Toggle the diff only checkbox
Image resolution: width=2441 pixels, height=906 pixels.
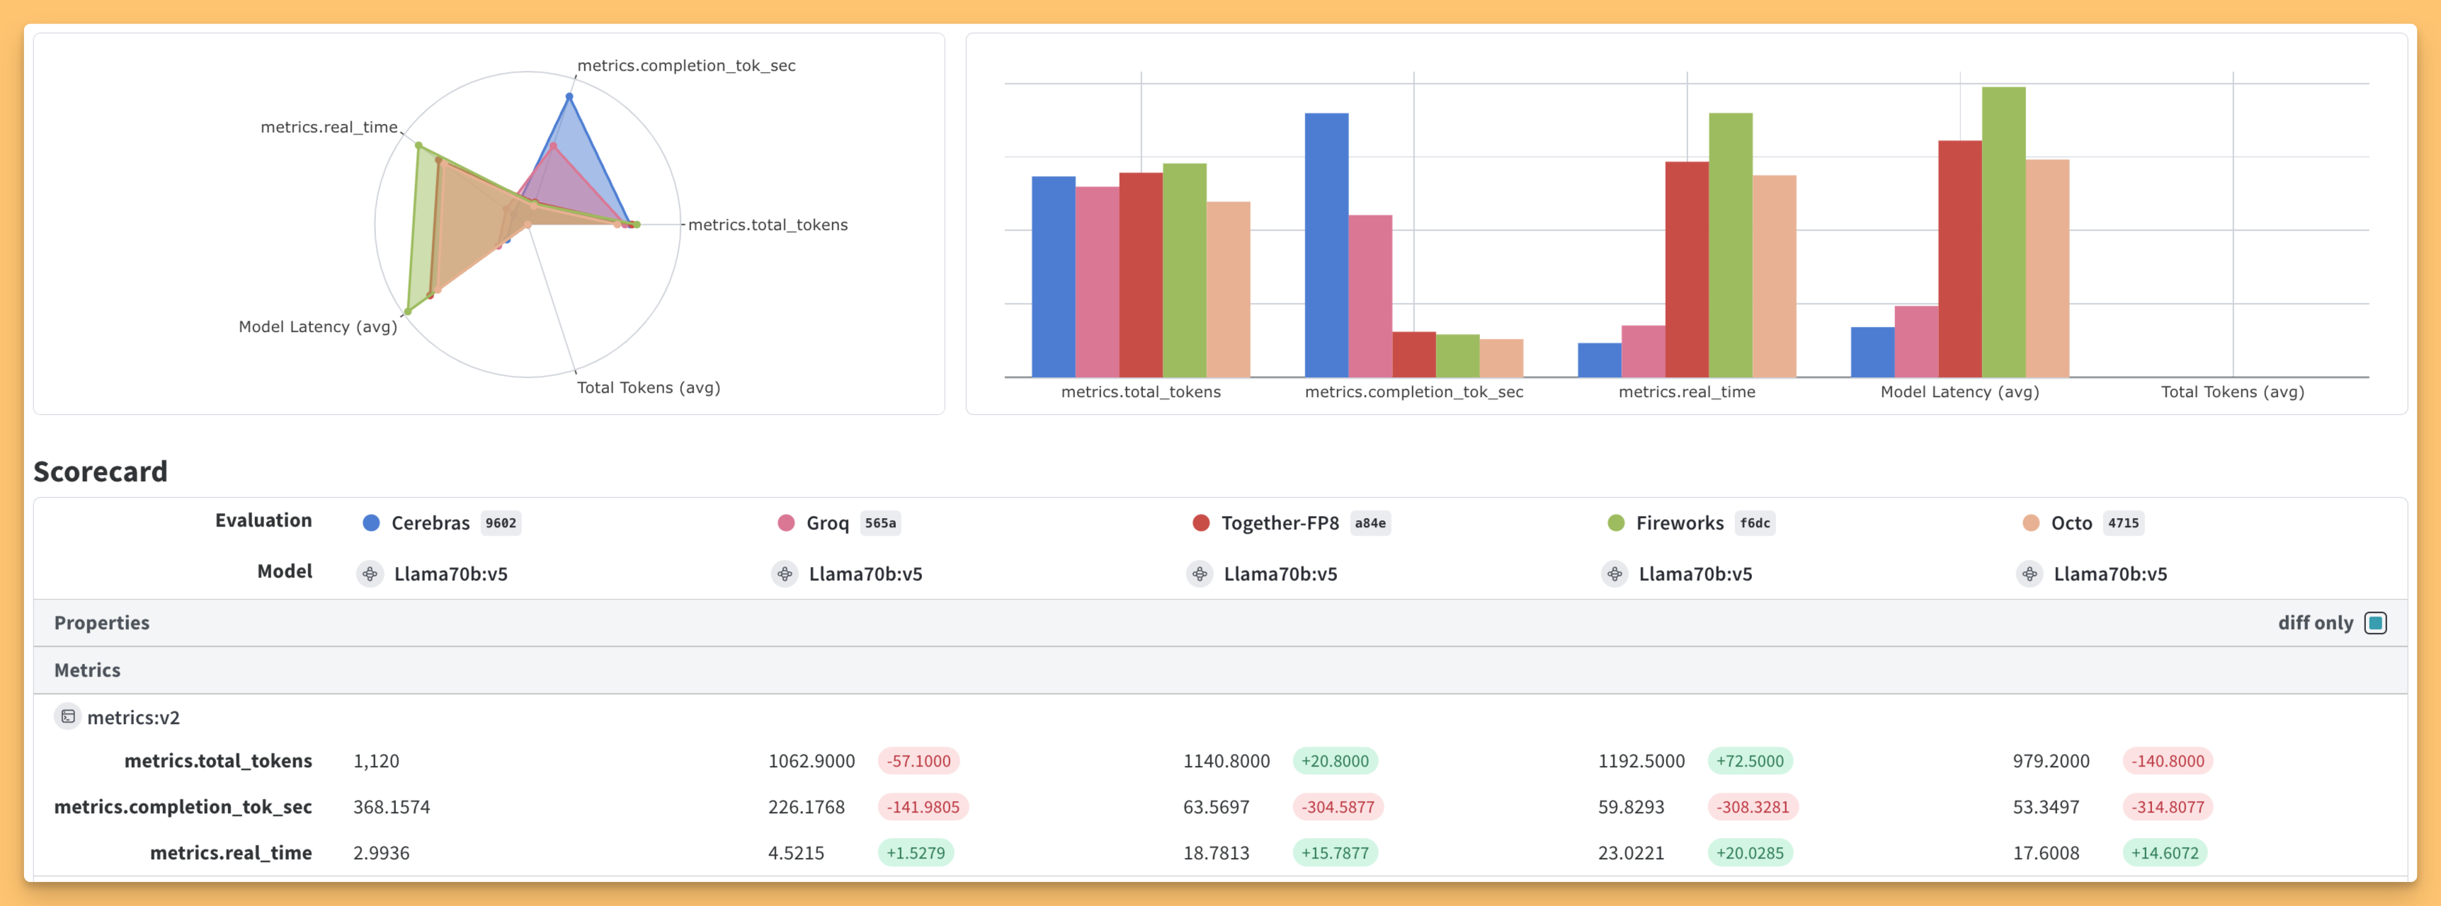[2374, 623]
